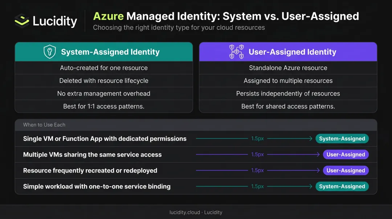Image resolution: width=392 pixels, height=219 pixels.
Task: Click Auto-created for one resource
Action: (104, 68)
